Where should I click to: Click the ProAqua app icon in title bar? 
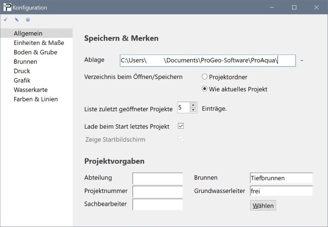point(7,7)
